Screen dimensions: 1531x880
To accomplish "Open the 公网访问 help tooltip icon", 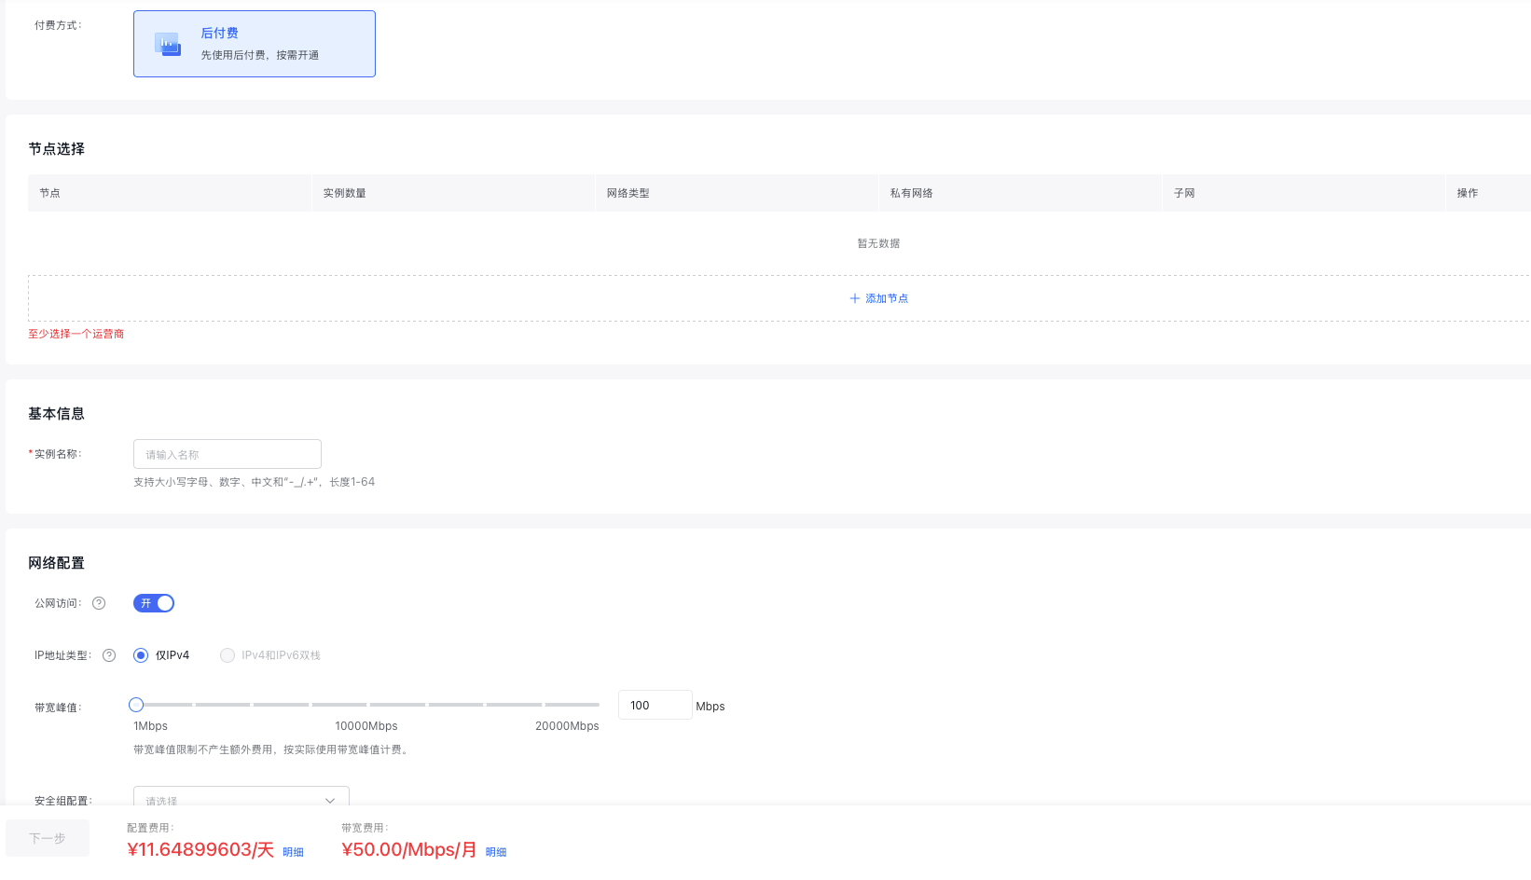I will (99, 603).
